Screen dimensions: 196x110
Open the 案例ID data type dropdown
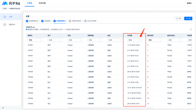(x=35, y=40)
